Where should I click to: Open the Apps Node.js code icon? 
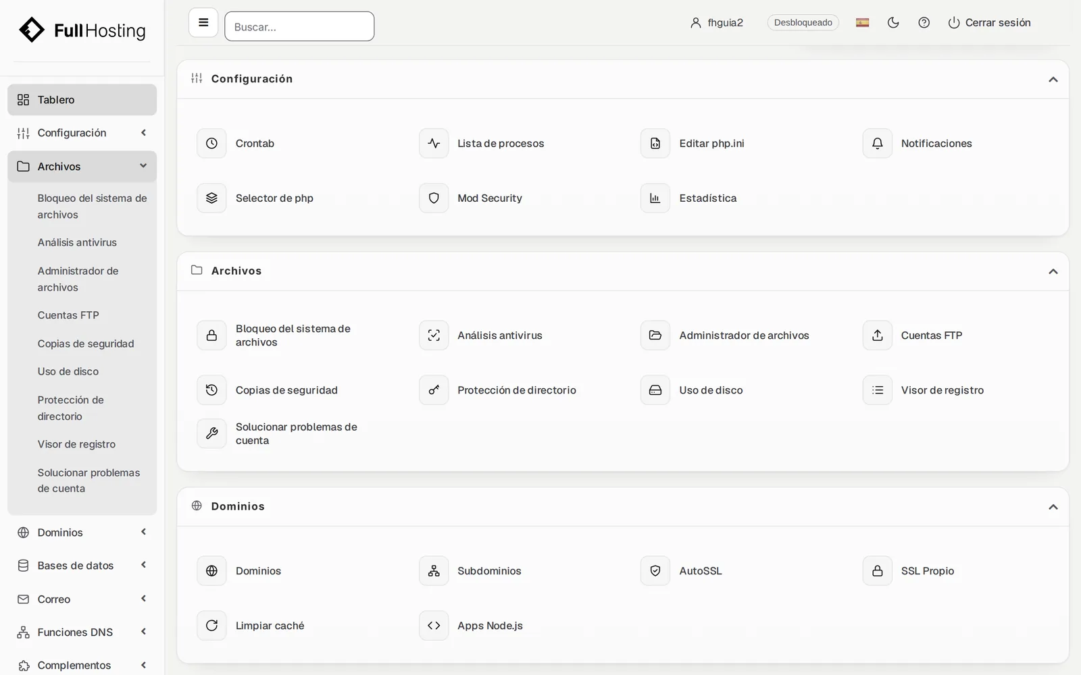pos(434,626)
